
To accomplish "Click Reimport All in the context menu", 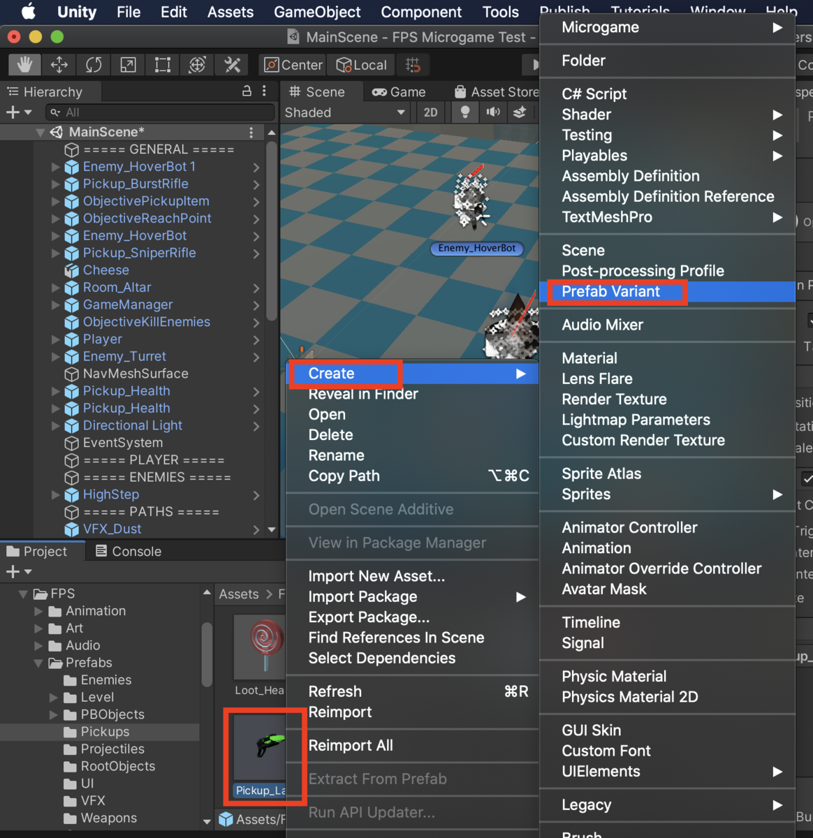I will (413, 746).
